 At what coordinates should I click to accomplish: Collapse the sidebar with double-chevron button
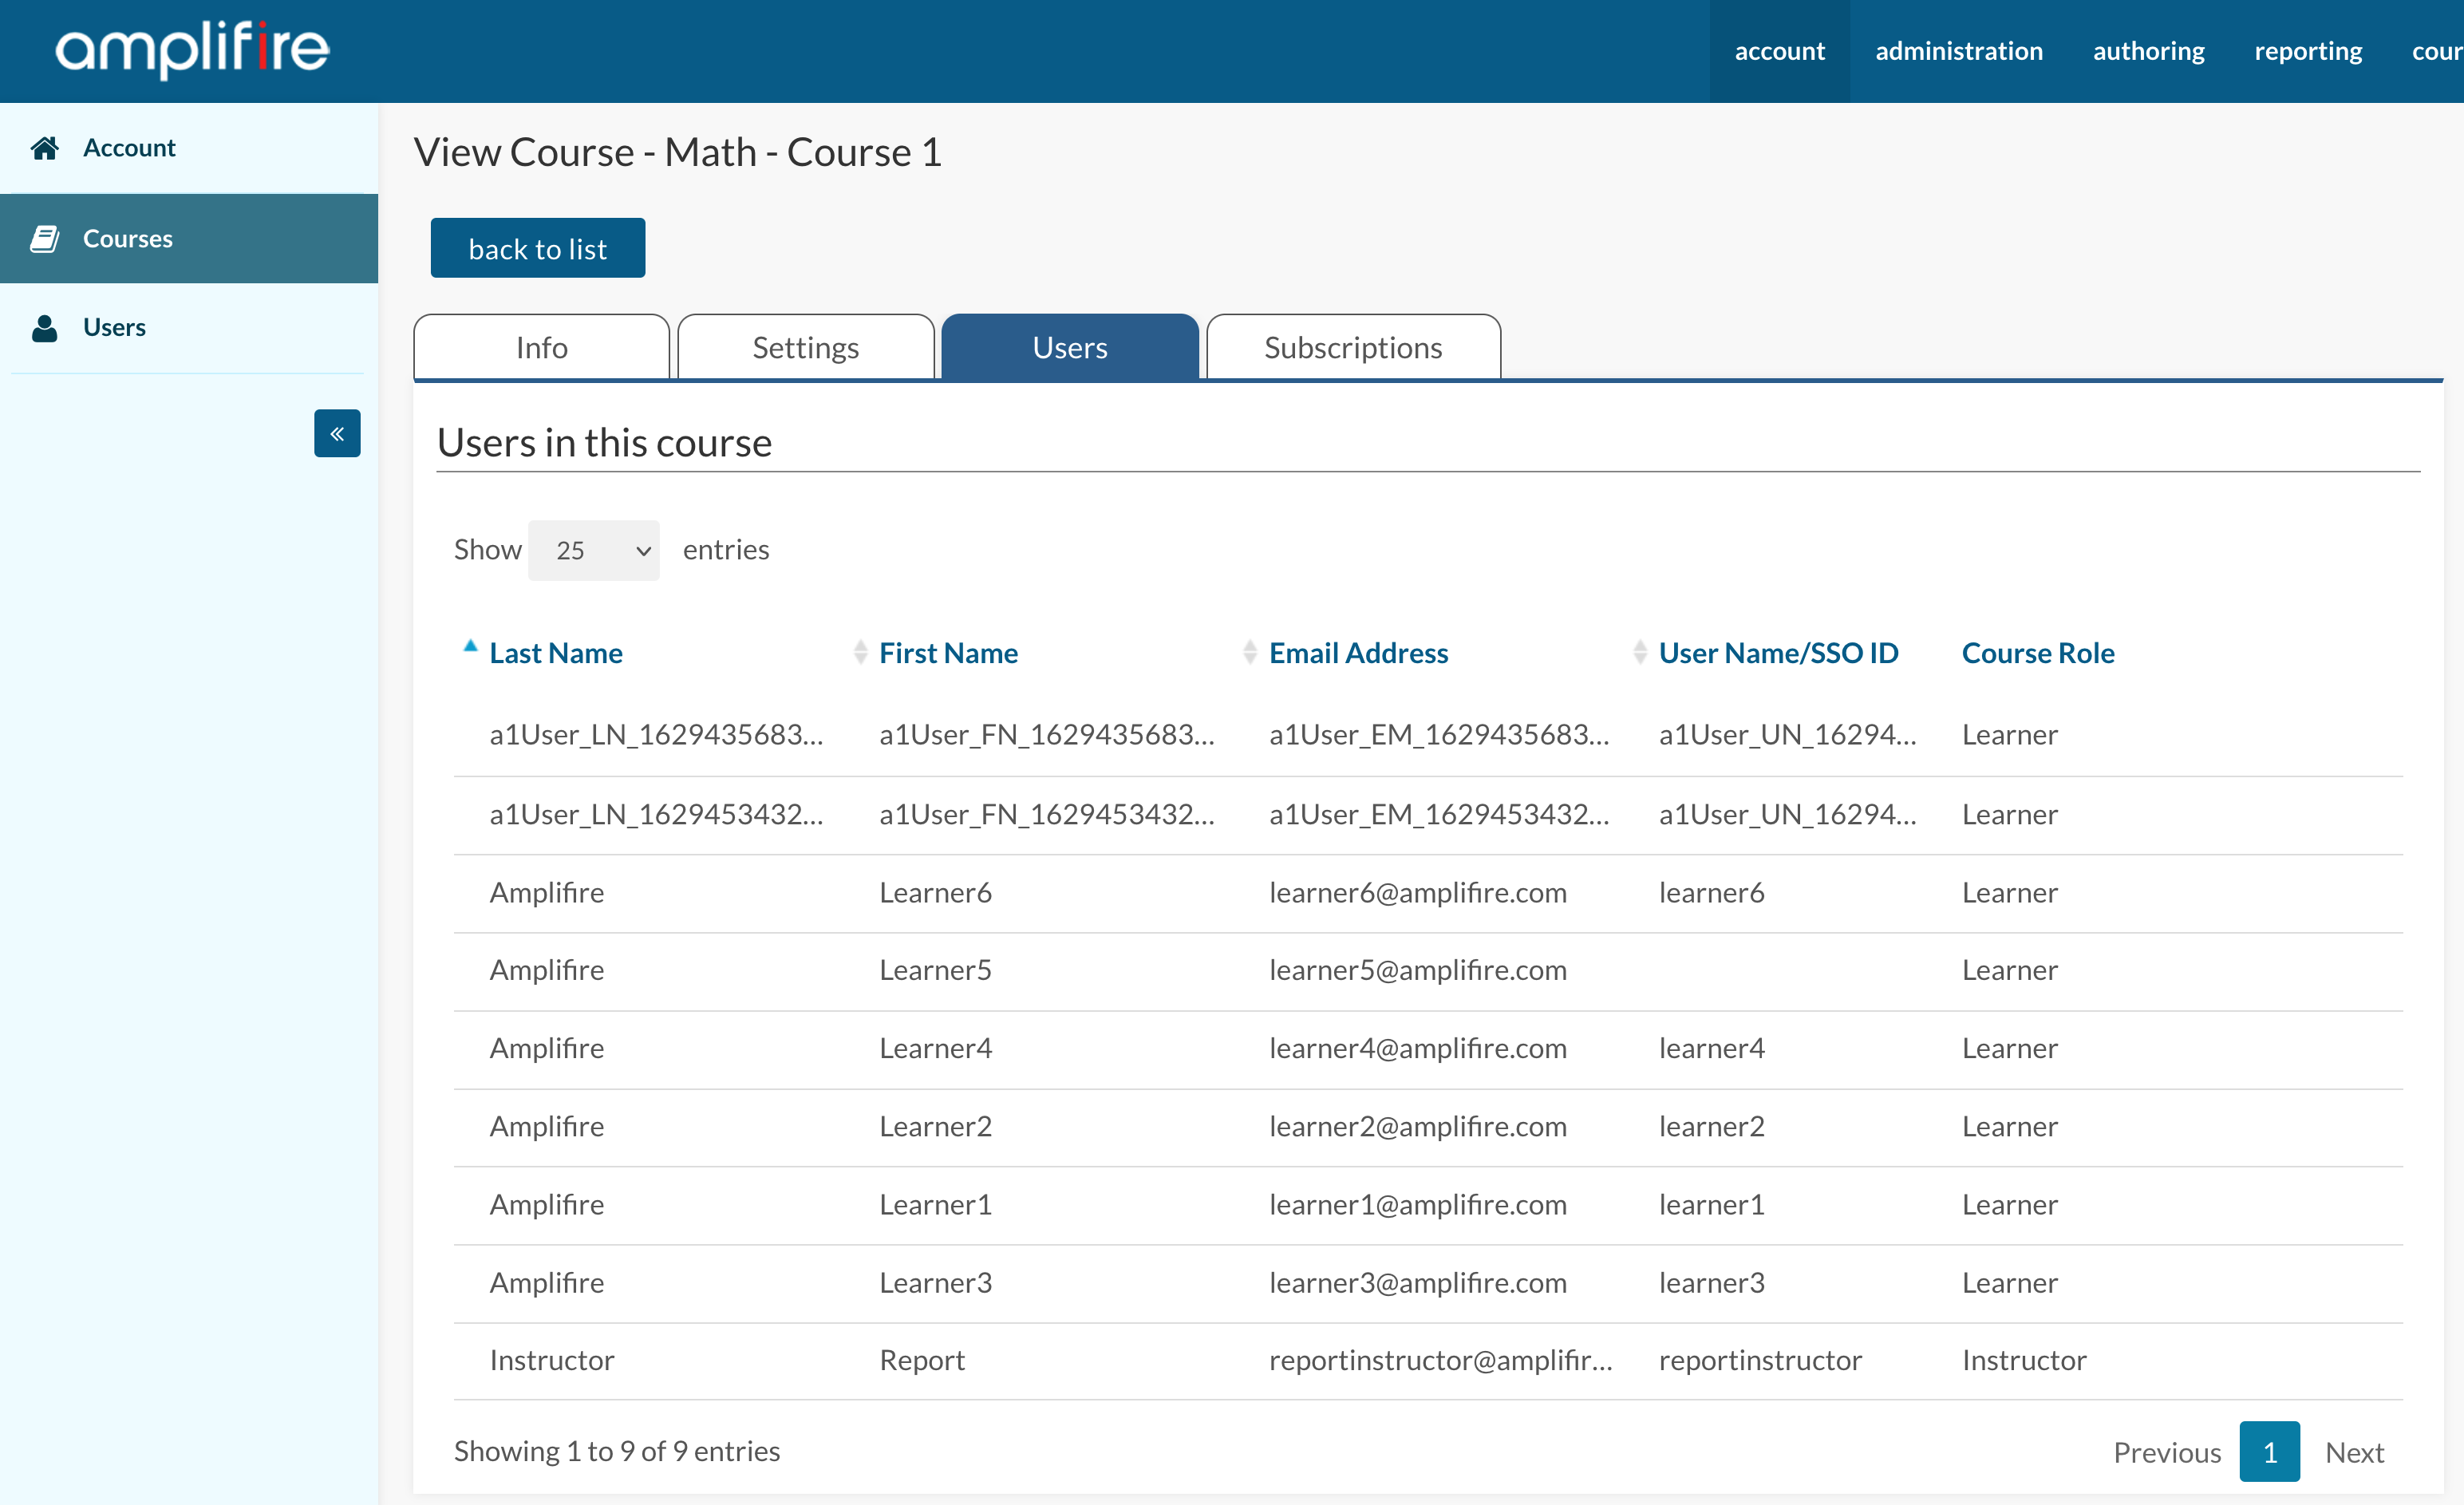(x=337, y=433)
